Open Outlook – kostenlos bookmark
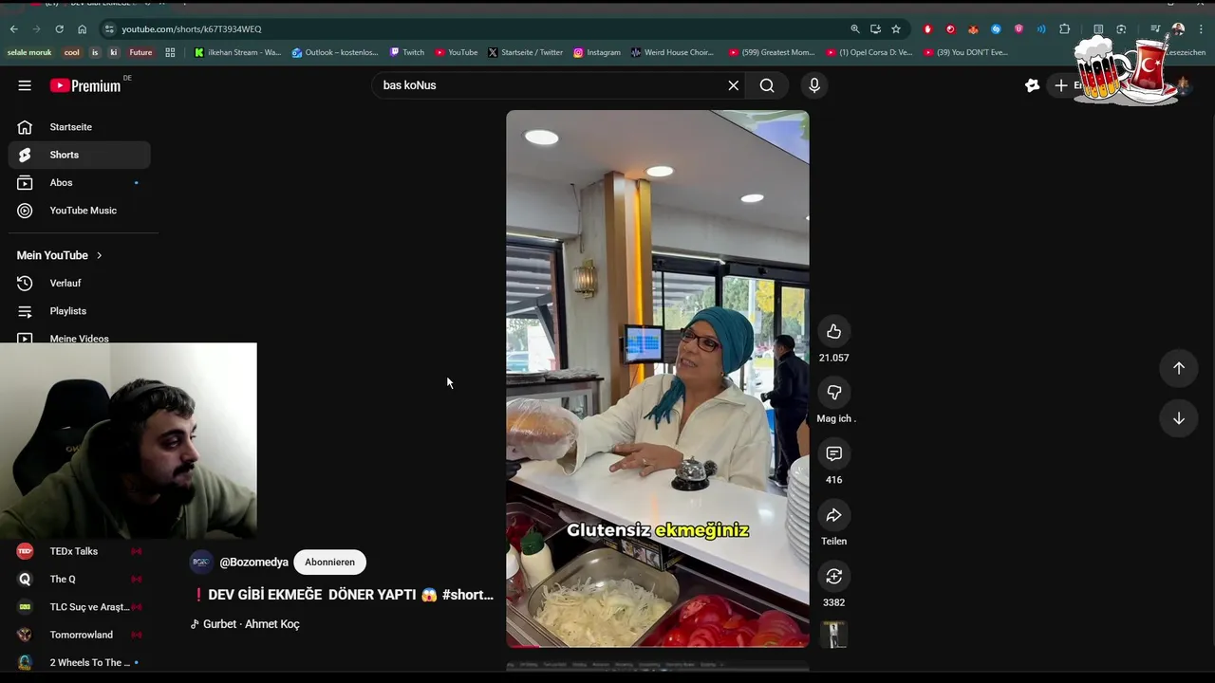Screen dimensions: 1215x683 click(x=335, y=53)
